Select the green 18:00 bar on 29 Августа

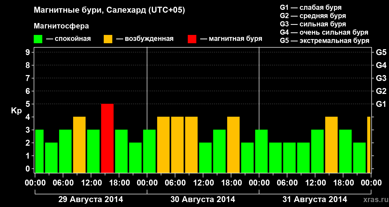121,151
